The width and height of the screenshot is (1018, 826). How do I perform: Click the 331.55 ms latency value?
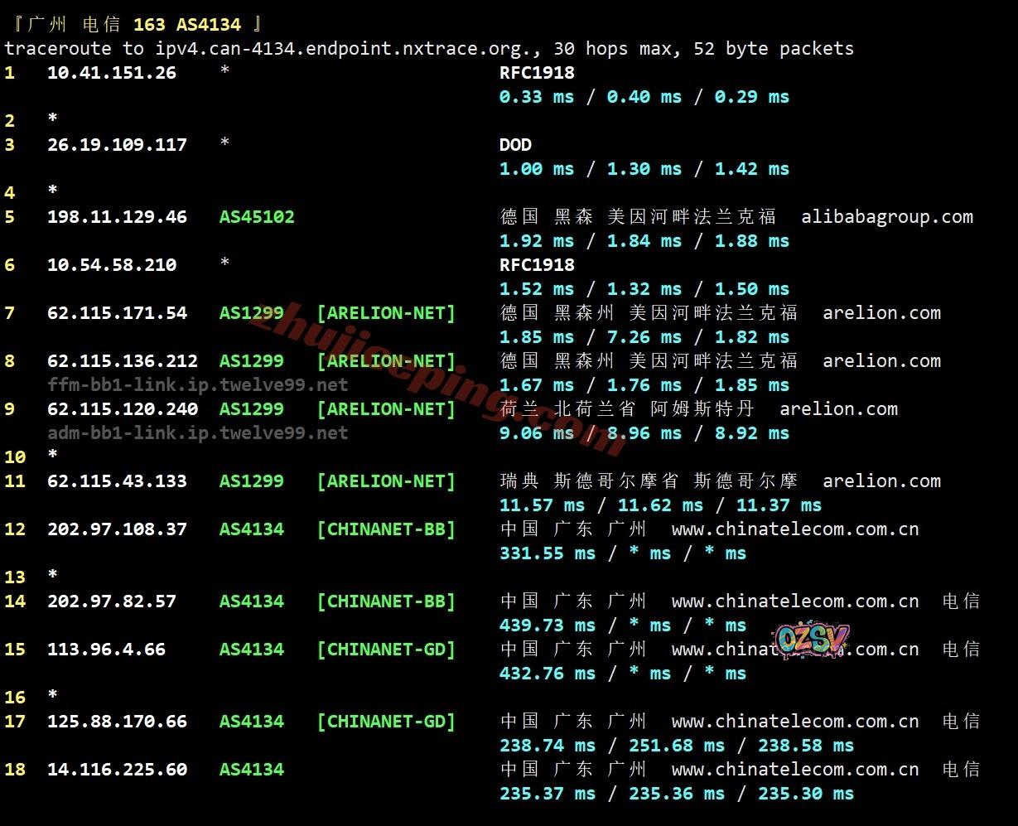pos(548,553)
